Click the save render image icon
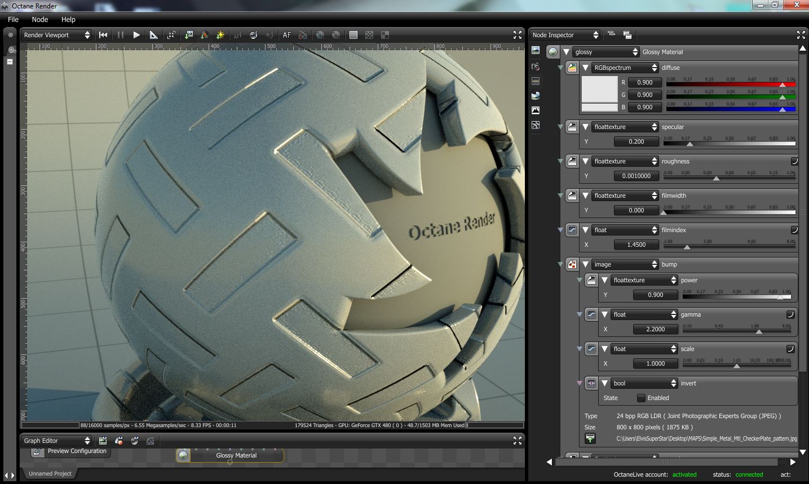 (189, 35)
